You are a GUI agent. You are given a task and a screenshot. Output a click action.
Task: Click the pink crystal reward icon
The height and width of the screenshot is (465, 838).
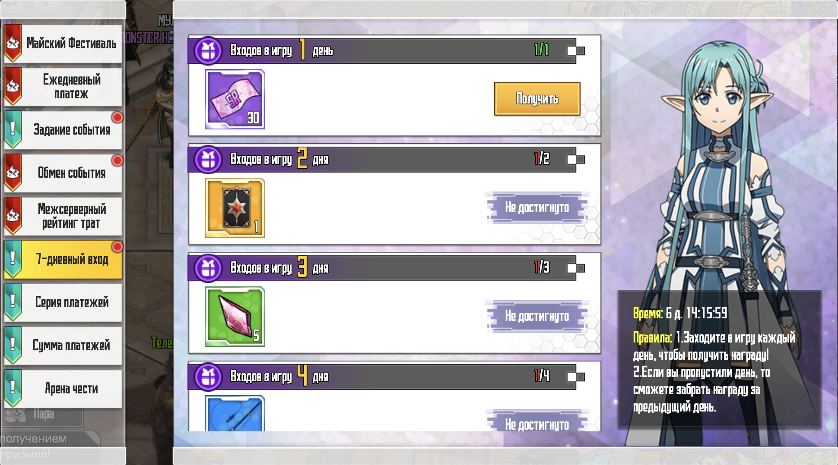click(235, 317)
